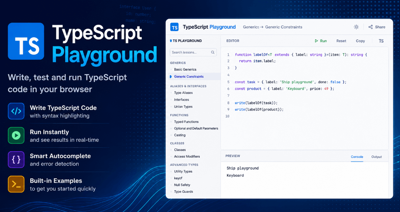400x212 pixels.
Task: Open the Basic Generics lesson
Action: 185,70
